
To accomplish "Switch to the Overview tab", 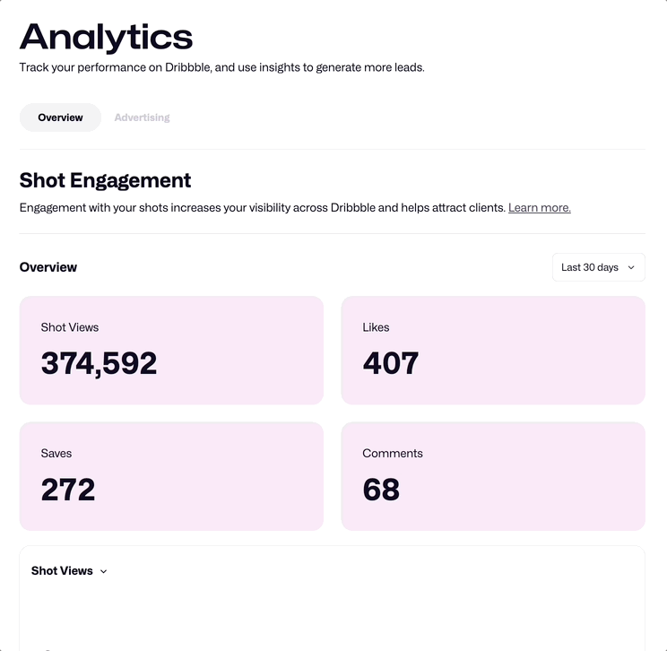I will (60, 117).
